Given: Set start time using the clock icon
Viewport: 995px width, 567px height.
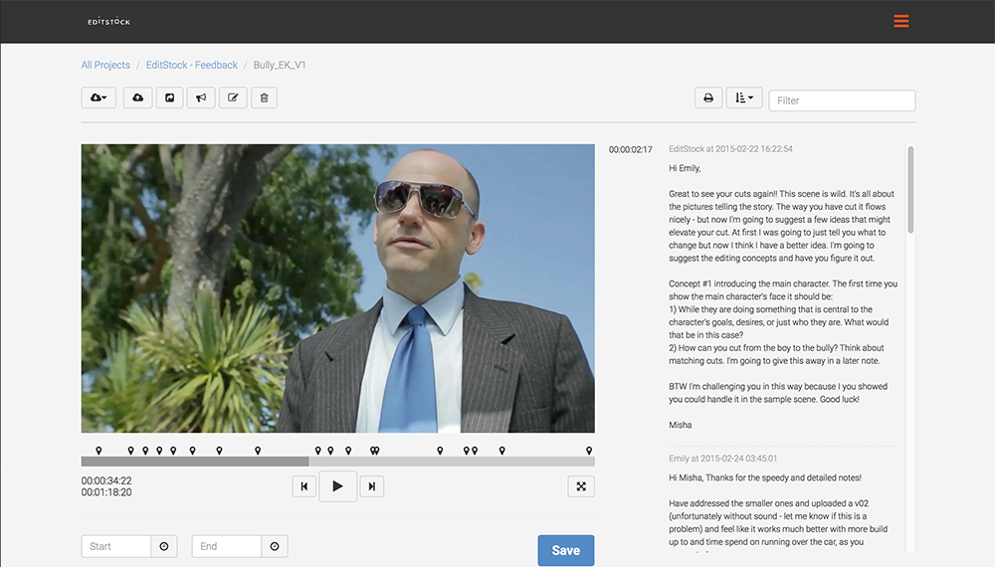Looking at the screenshot, I should click(x=164, y=546).
